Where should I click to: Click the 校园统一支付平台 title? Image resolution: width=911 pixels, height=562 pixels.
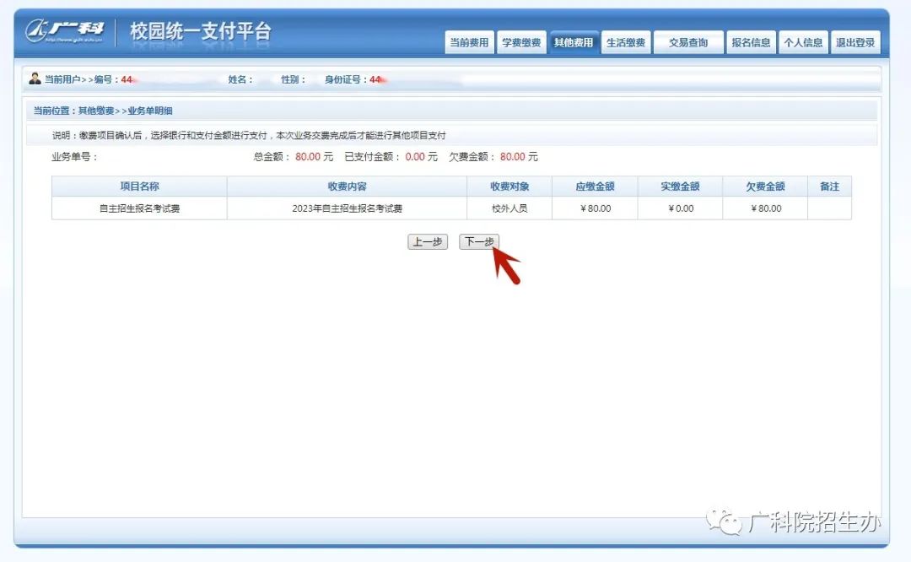pos(201,32)
